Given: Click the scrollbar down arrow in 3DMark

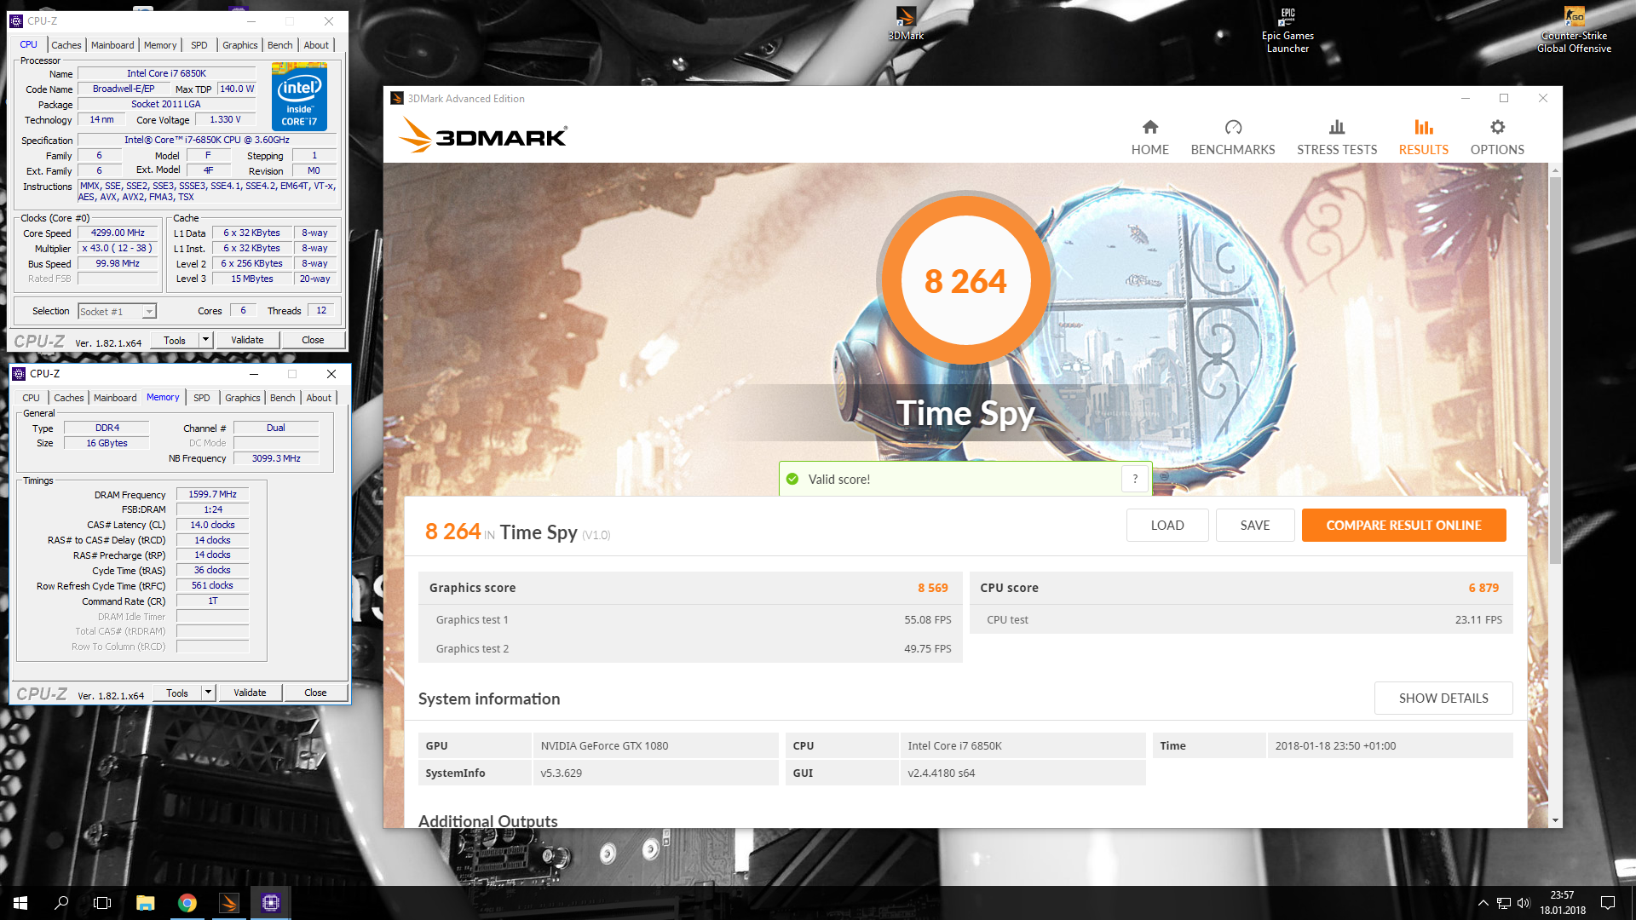Looking at the screenshot, I should [1556, 820].
